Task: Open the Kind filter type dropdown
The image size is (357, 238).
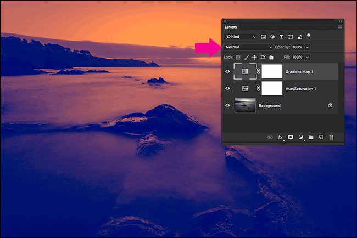Action: tap(241, 37)
